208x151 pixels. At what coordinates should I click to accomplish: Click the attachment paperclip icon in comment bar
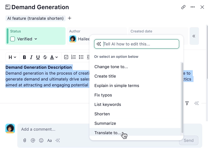click(x=25, y=140)
